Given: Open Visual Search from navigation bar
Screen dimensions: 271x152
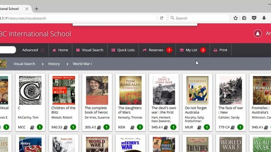Looking at the screenshot, I should click(x=90, y=50).
